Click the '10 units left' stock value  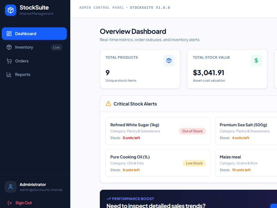pos(241,170)
